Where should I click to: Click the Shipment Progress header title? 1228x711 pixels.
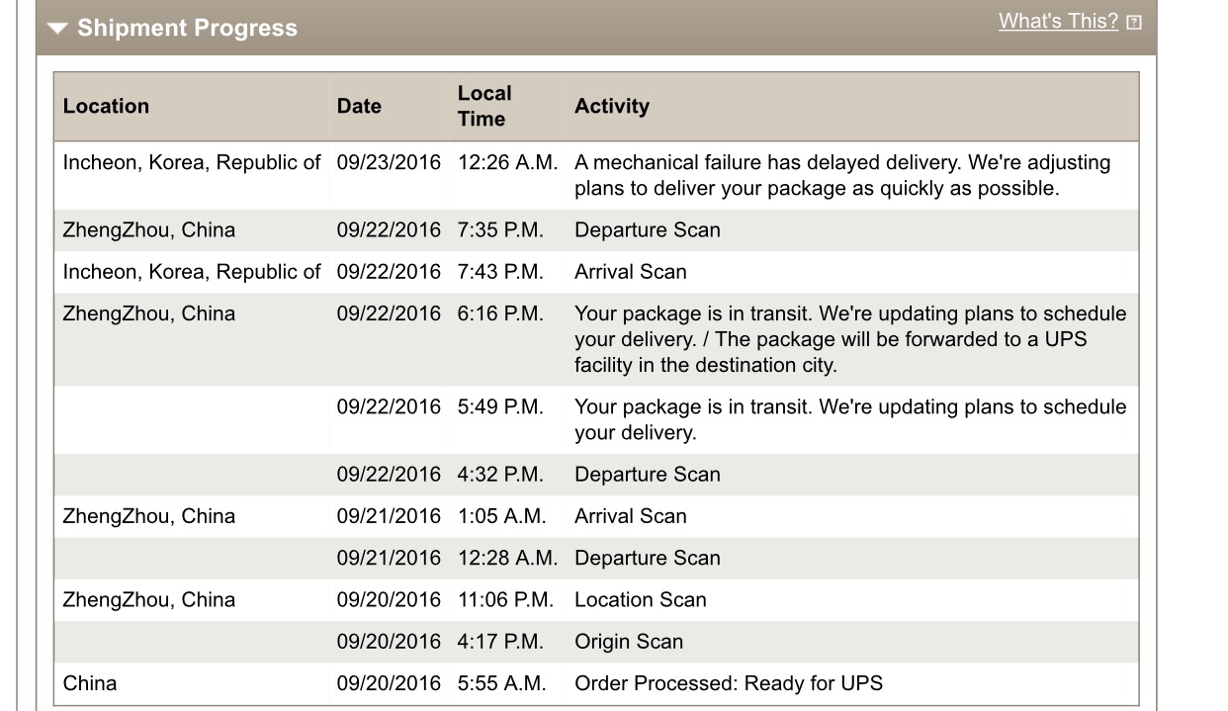(x=187, y=28)
